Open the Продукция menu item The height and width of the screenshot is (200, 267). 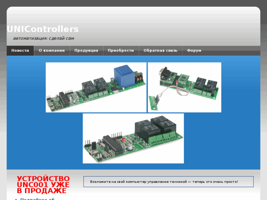click(86, 51)
